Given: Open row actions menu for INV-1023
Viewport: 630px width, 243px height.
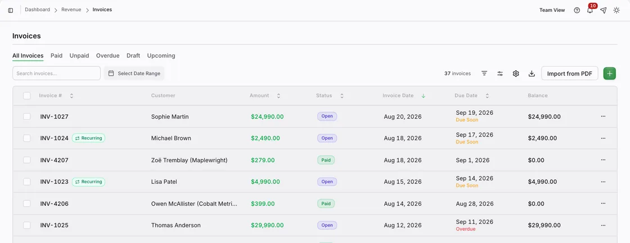Looking at the screenshot, I should (x=603, y=182).
